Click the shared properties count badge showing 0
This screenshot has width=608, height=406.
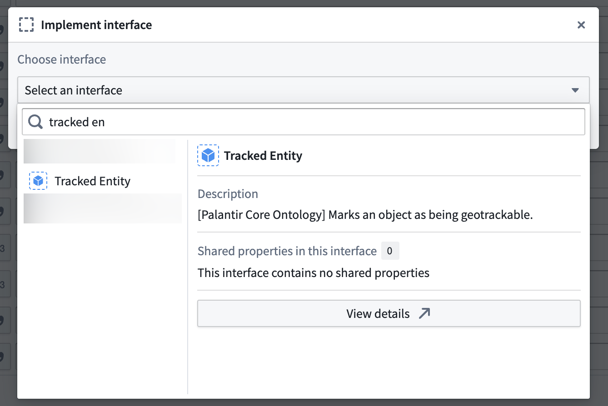click(390, 251)
